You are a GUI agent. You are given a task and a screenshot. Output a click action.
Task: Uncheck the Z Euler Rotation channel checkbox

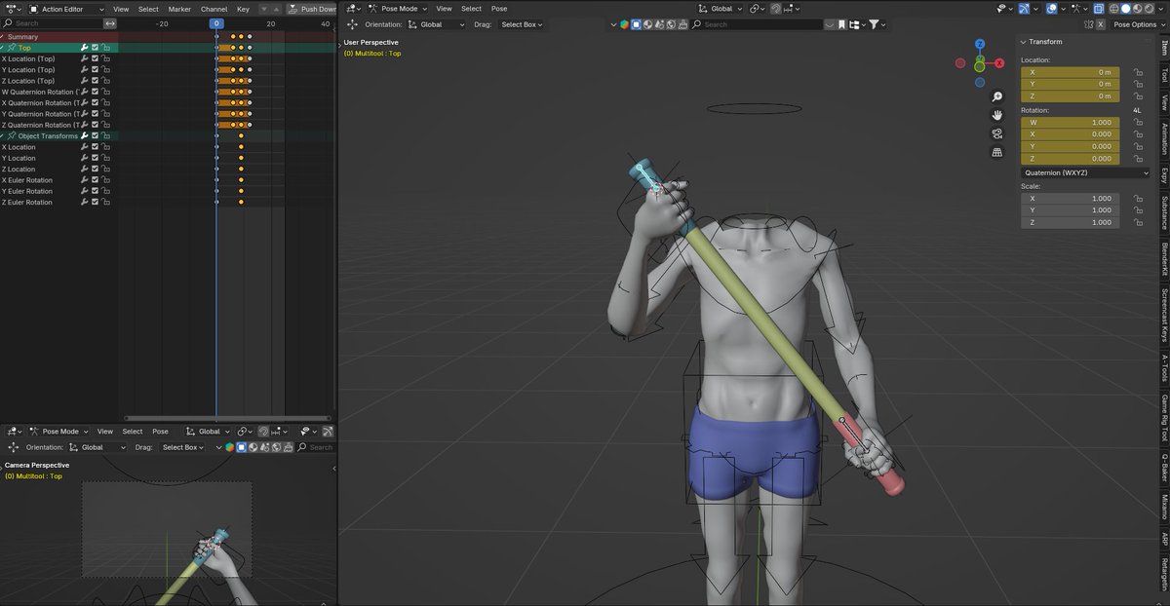pos(96,202)
